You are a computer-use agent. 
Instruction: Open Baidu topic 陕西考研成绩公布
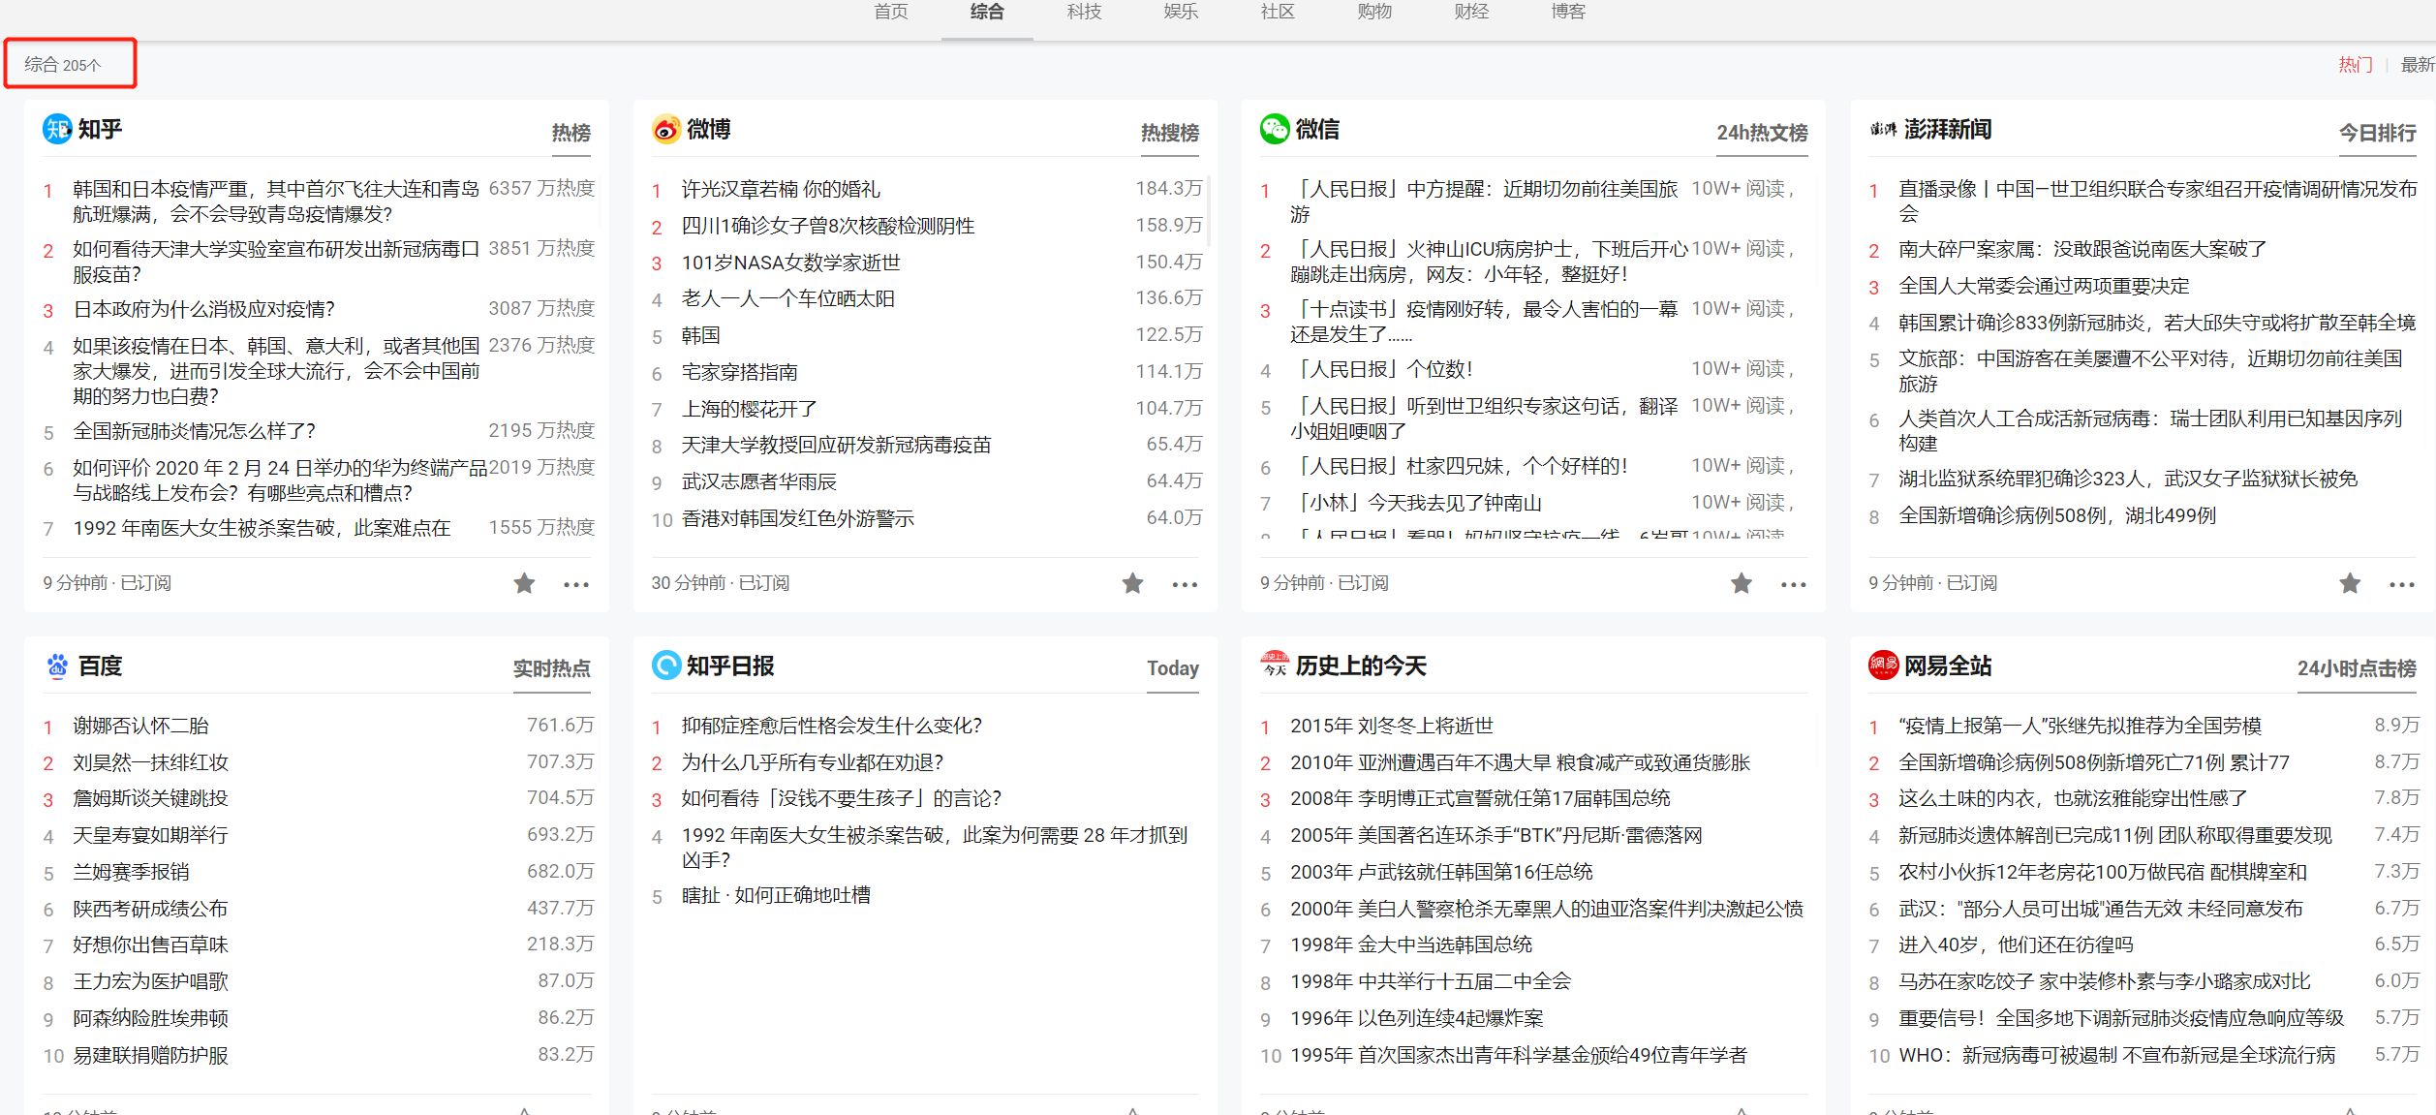point(150,909)
